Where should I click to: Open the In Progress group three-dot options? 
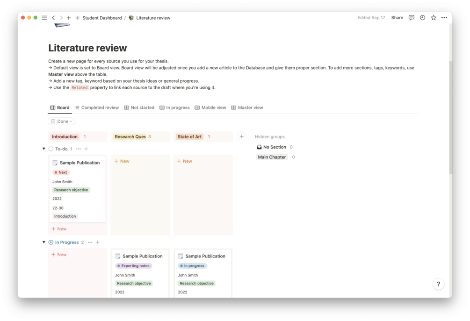tap(90, 242)
